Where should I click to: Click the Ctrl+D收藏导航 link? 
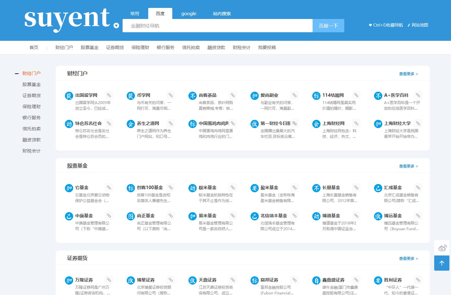[x=386, y=25]
